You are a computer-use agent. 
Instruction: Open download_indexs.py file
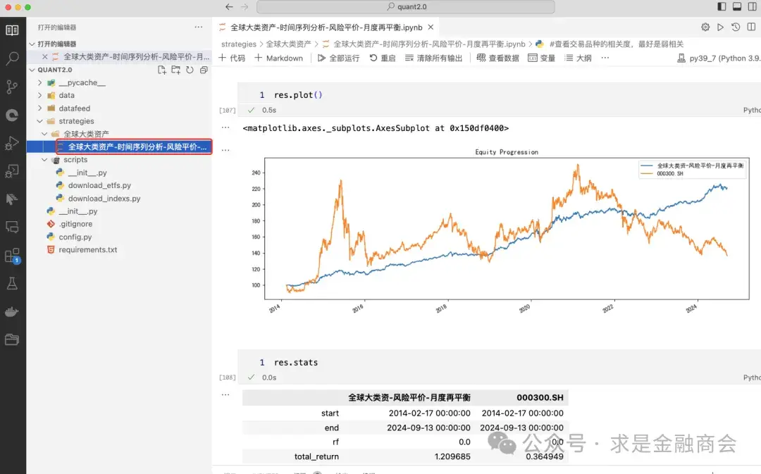point(104,199)
